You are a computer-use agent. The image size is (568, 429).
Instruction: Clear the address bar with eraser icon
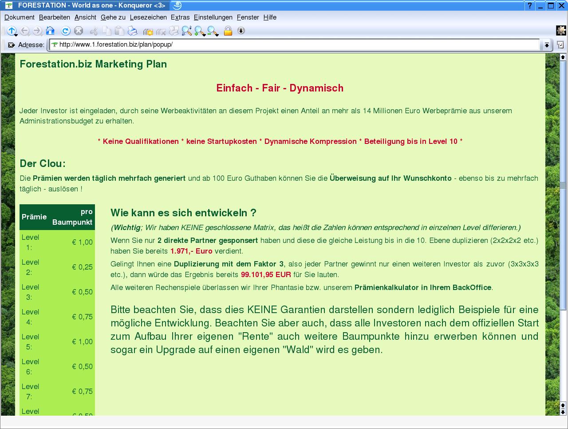(x=11, y=45)
